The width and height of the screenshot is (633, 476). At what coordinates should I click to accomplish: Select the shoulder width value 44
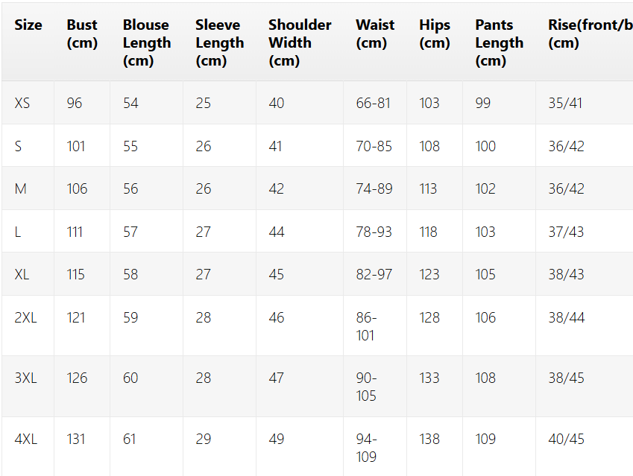click(x=277, y=232)
